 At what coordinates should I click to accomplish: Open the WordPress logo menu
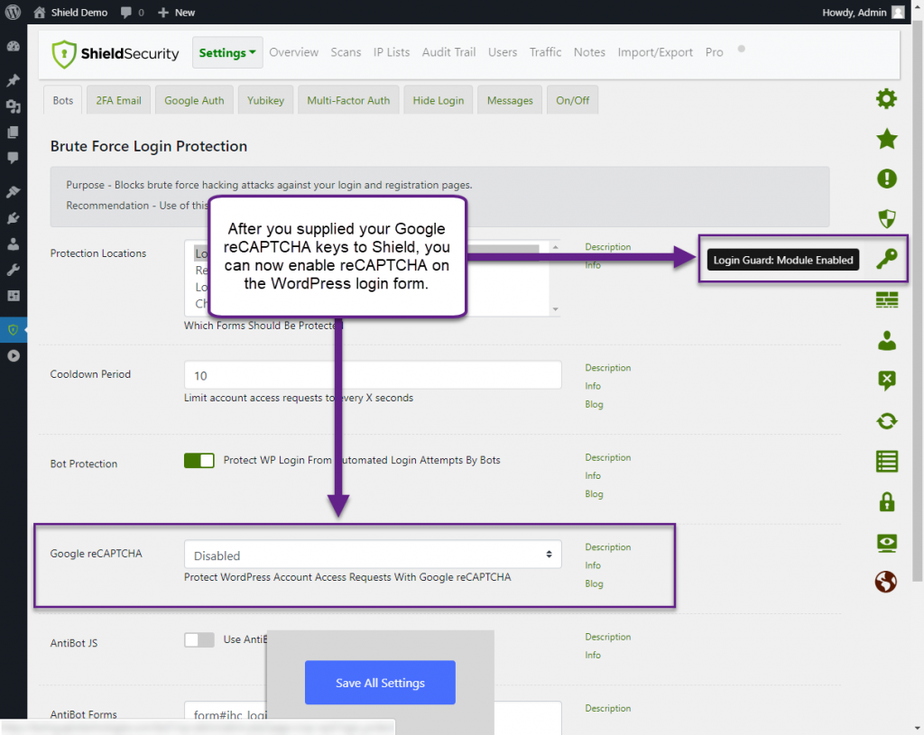(x=13, y=12)
